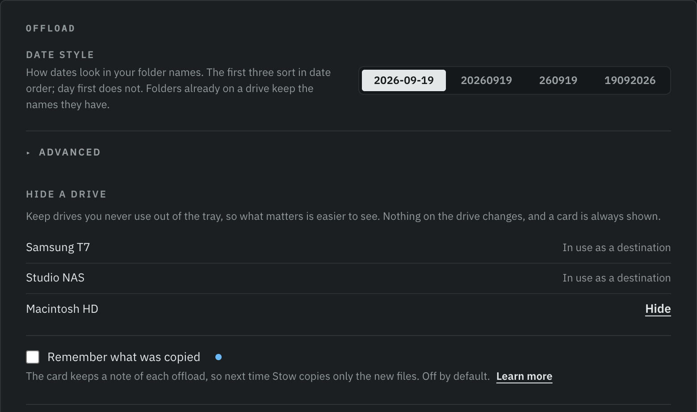
Task: Click the Macintosh HD drive name
Action: tap(62, 309)
